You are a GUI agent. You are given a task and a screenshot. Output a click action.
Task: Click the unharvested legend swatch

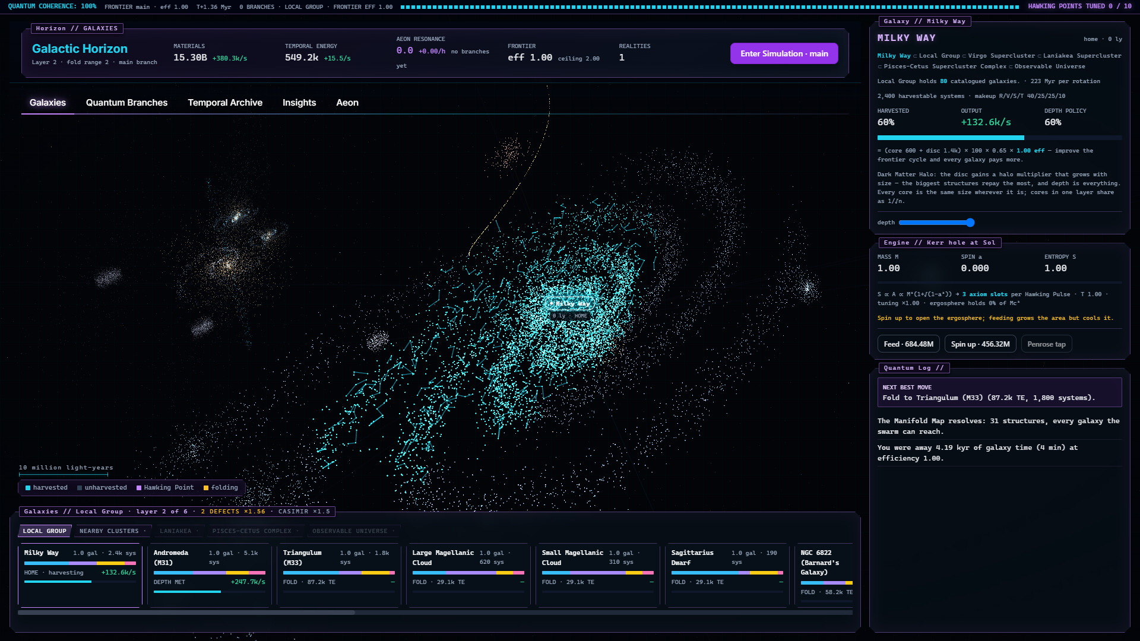coord(80,488)
